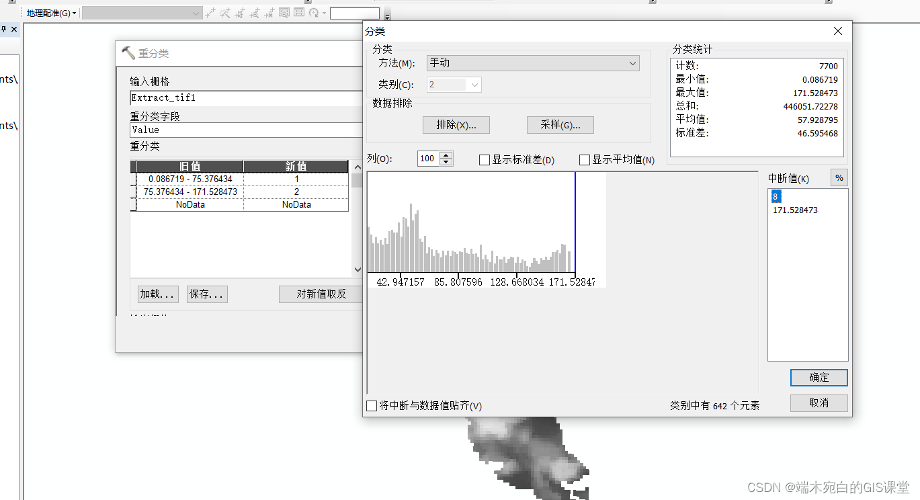
Task: Click the hammer icon in 重分类 title
Action: click(x=128, y=53)
